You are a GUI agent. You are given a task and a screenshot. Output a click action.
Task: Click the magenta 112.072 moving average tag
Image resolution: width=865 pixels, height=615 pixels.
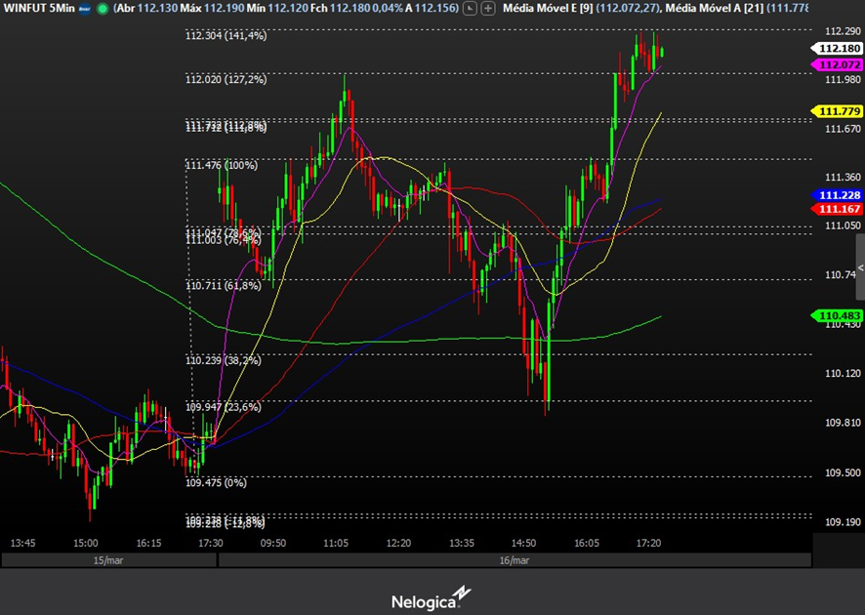[x=837, y=65]
